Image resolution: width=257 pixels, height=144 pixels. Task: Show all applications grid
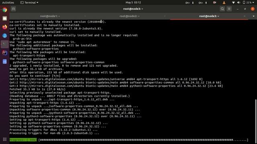pyautogui.click(x=4, y=139)
